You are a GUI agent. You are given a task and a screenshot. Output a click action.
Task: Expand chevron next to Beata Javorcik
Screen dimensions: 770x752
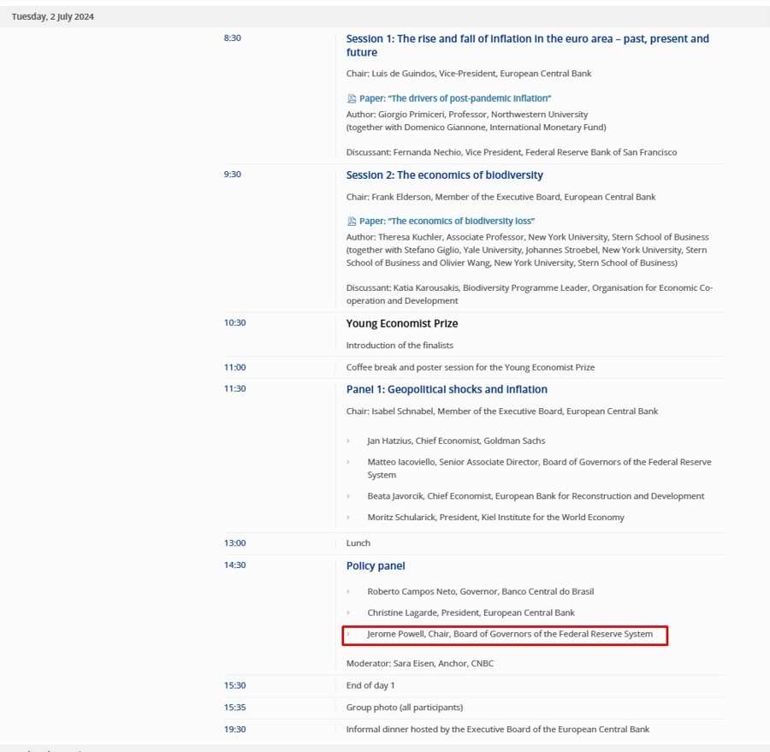(348, 496)
